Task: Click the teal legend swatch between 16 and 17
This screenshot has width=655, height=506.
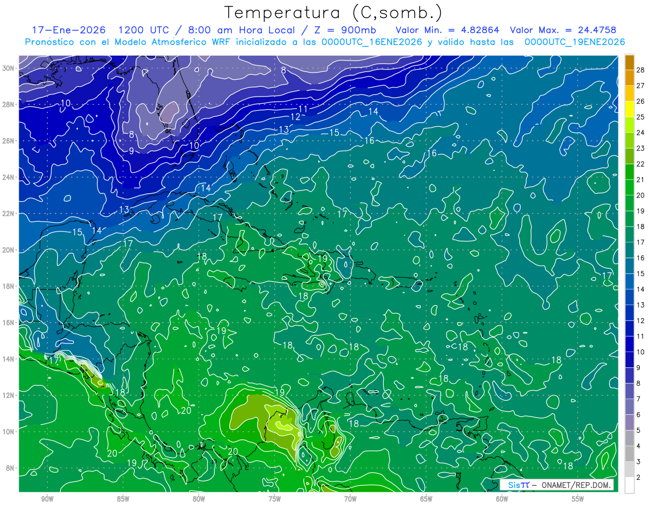Action: coord(630,250)
